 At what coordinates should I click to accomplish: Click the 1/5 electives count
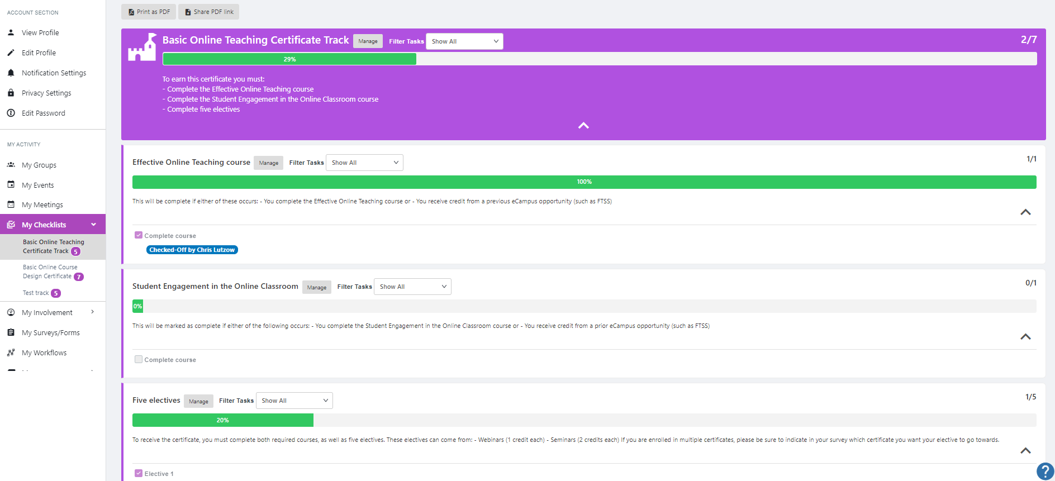pos(1031,397)
